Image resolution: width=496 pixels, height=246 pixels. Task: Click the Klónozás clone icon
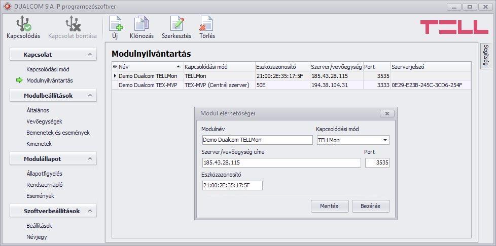click(x=141, y=23)
